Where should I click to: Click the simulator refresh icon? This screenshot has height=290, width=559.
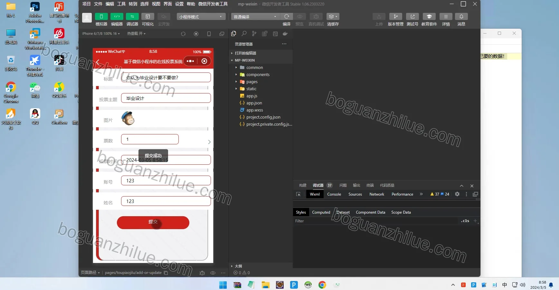tap(183, 34)
